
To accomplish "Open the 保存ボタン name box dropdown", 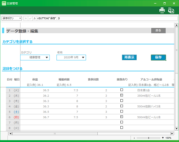I will pyautogui.click(x=20, y=18).
